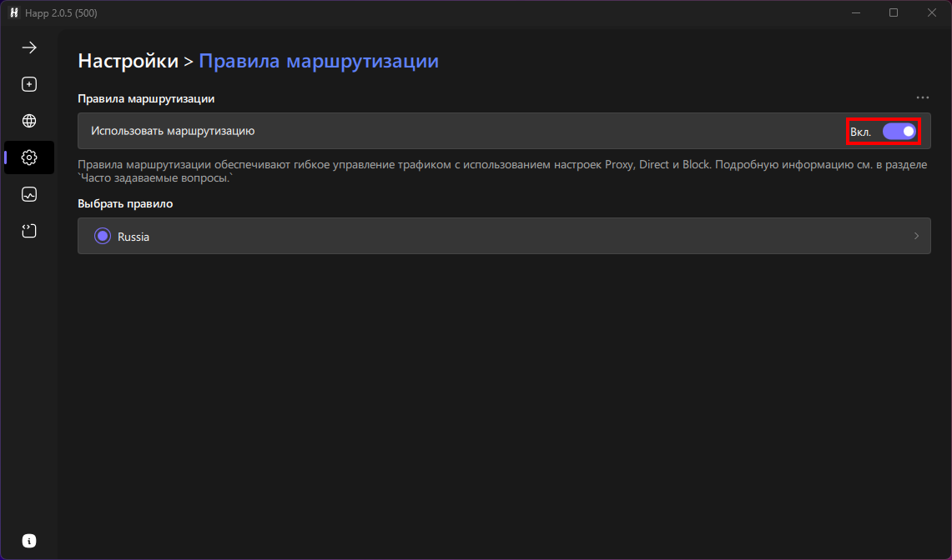The image size is (952, 560).
Task: Click the info icon at bottom left
Action: (28, 541)
